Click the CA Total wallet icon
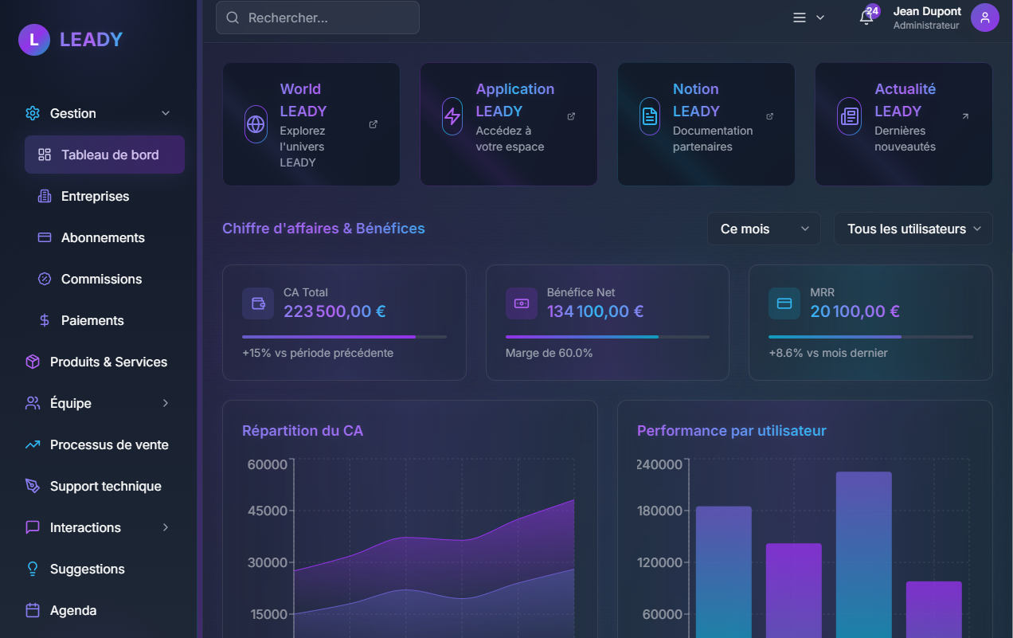Viewport: 1013px width, 638px height. [x=258, y=303]
